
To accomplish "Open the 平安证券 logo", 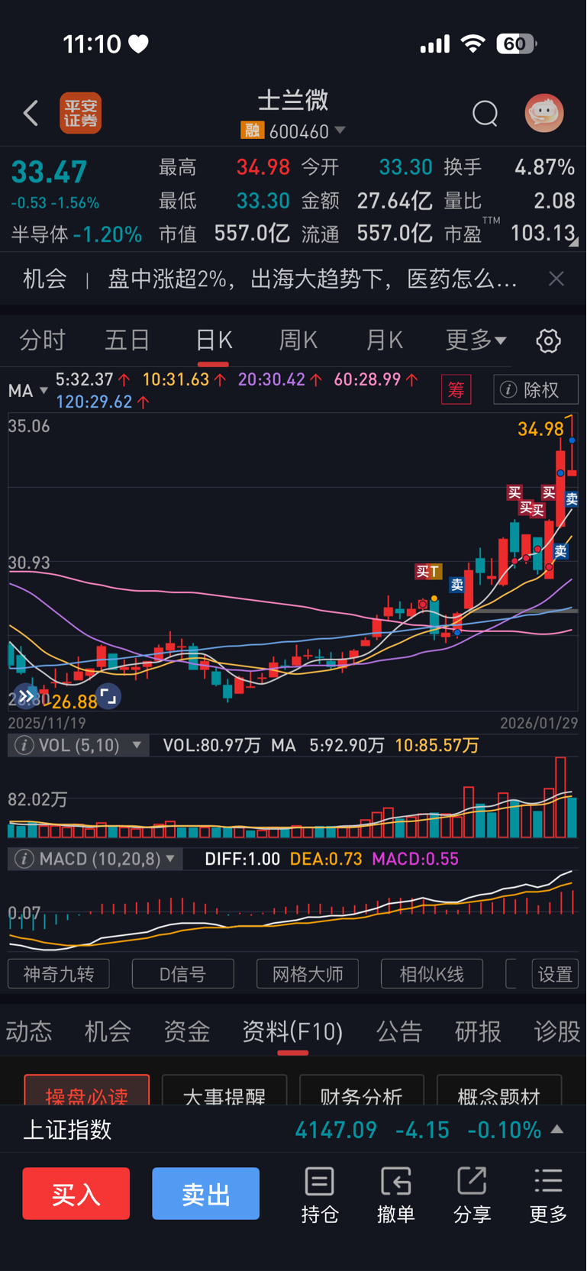I will pos(81,114).
